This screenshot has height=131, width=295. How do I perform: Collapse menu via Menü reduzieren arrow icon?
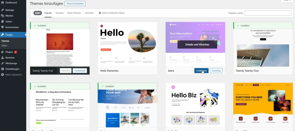(2, 75)
